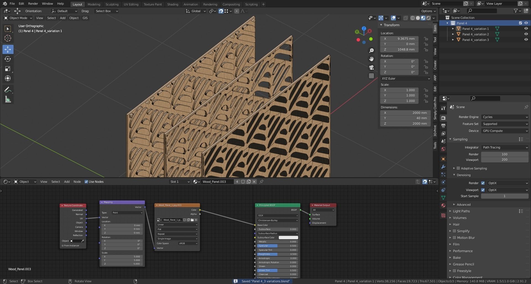This screenshot has height=284, width=531.
Task: Activate the Transform tool
Action: click(8, 78)
